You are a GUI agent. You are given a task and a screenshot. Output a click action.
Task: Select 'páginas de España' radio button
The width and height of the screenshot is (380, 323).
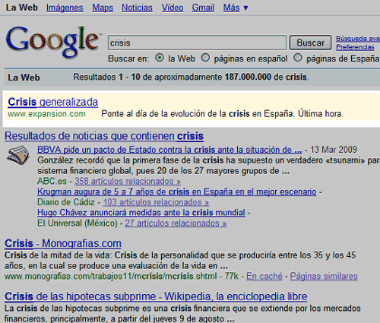(298, 58)
